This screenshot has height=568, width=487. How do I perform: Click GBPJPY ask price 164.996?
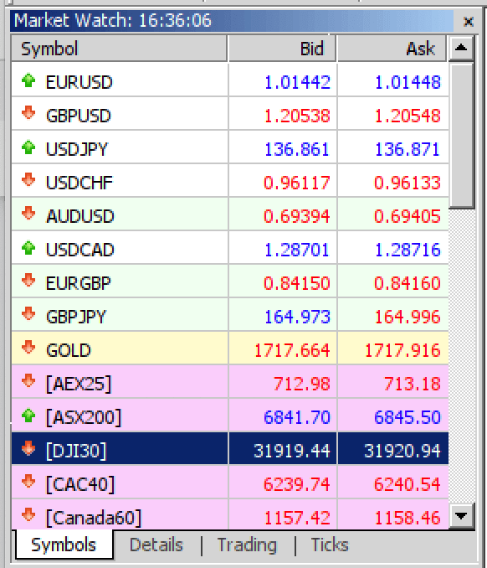click(408, 317)
